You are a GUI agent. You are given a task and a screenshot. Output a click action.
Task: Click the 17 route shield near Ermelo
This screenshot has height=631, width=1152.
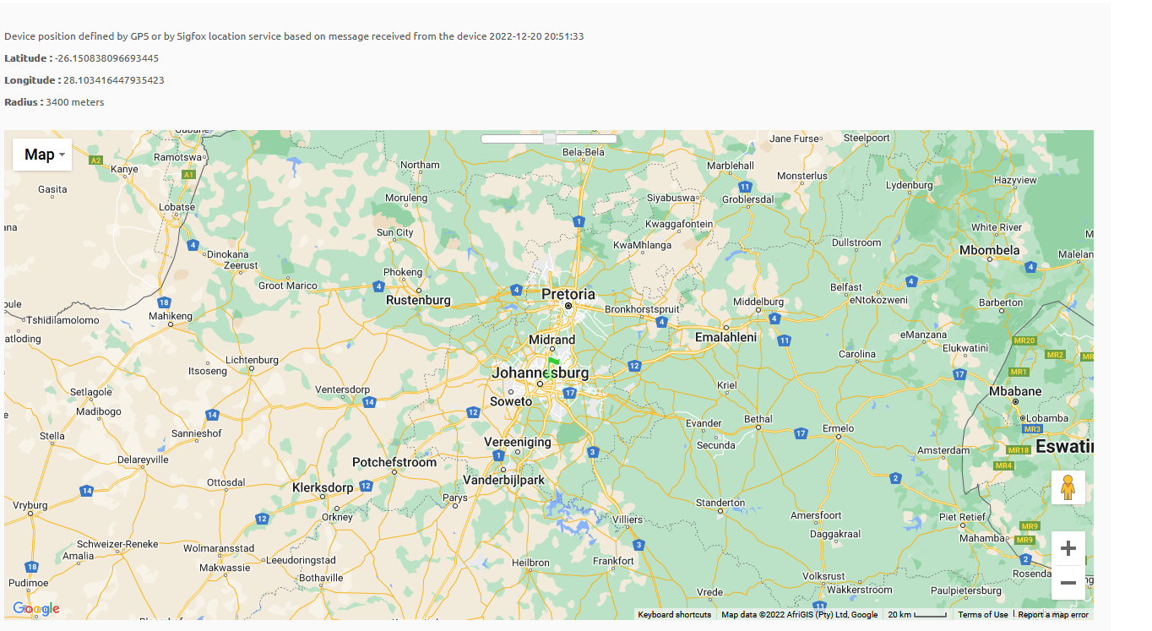(x=799, y=432)
